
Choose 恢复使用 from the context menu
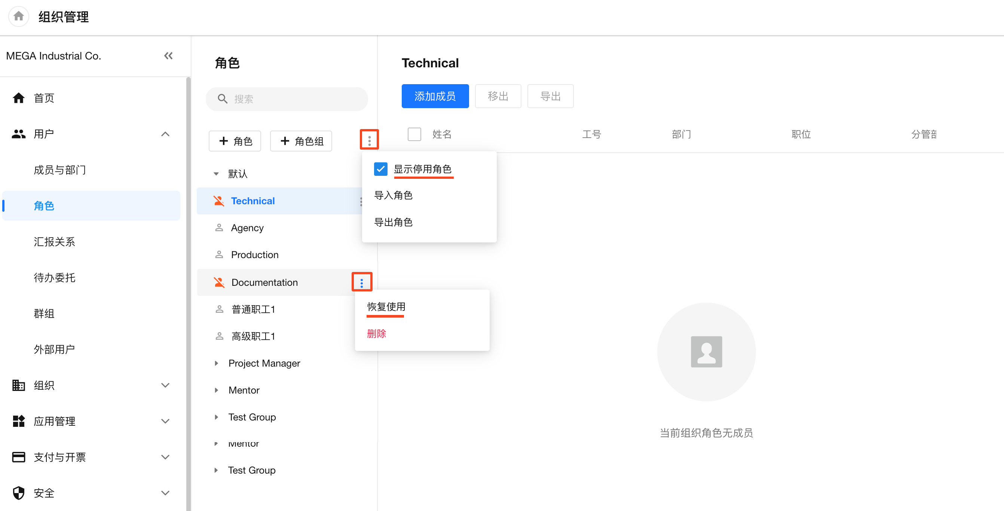point(386,307)
